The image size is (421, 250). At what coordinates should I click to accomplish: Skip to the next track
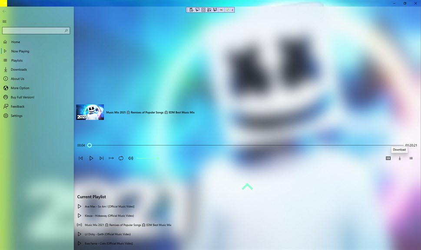click(x=101, y=158)
